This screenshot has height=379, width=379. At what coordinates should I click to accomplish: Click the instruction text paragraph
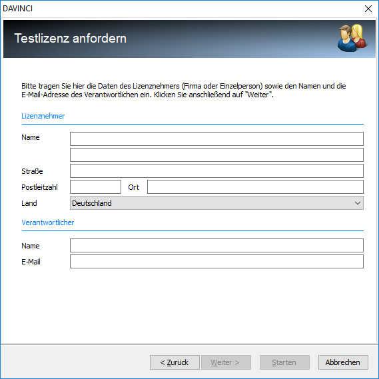tap(183, 91)
